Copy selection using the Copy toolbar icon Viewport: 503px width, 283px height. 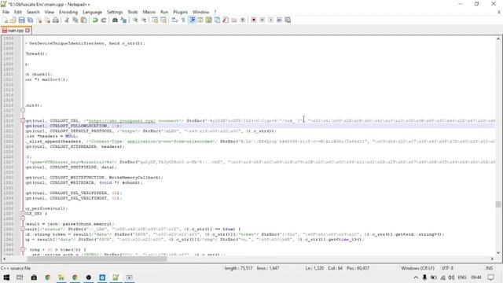pos(75,20)
